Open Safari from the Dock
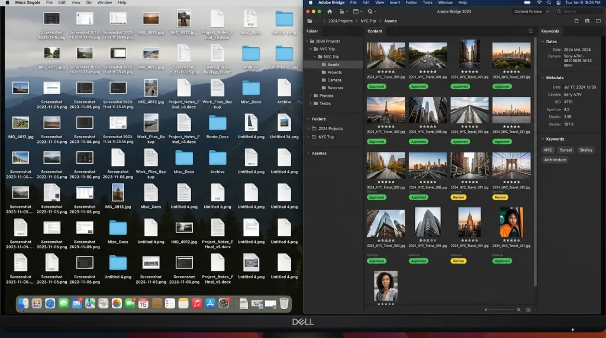Image resolution: width=606 pixels, height=338 pixels. [50, 304]
